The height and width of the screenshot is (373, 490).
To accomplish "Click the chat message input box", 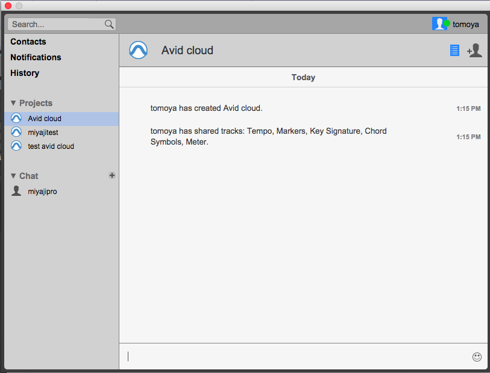I will point(303,357).
